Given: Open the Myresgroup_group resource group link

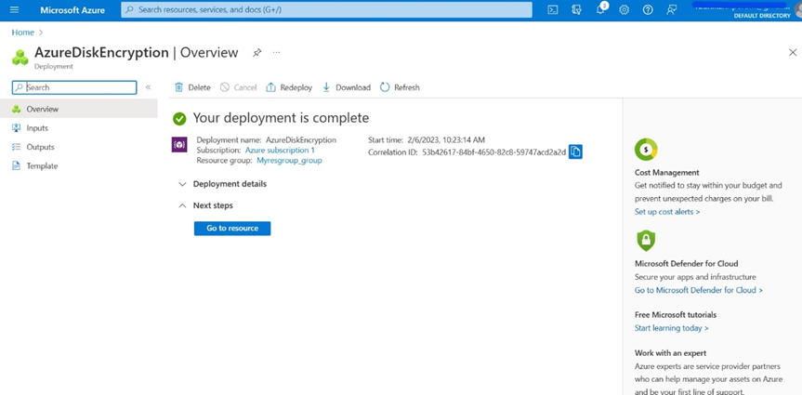Looking at the screenshot, I should pyautogui.click(x=290, y=160).
